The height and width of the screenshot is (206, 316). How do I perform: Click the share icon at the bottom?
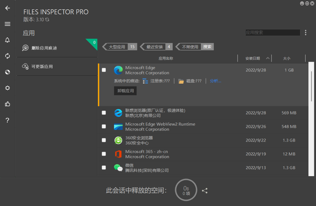[x=205, y=191]
